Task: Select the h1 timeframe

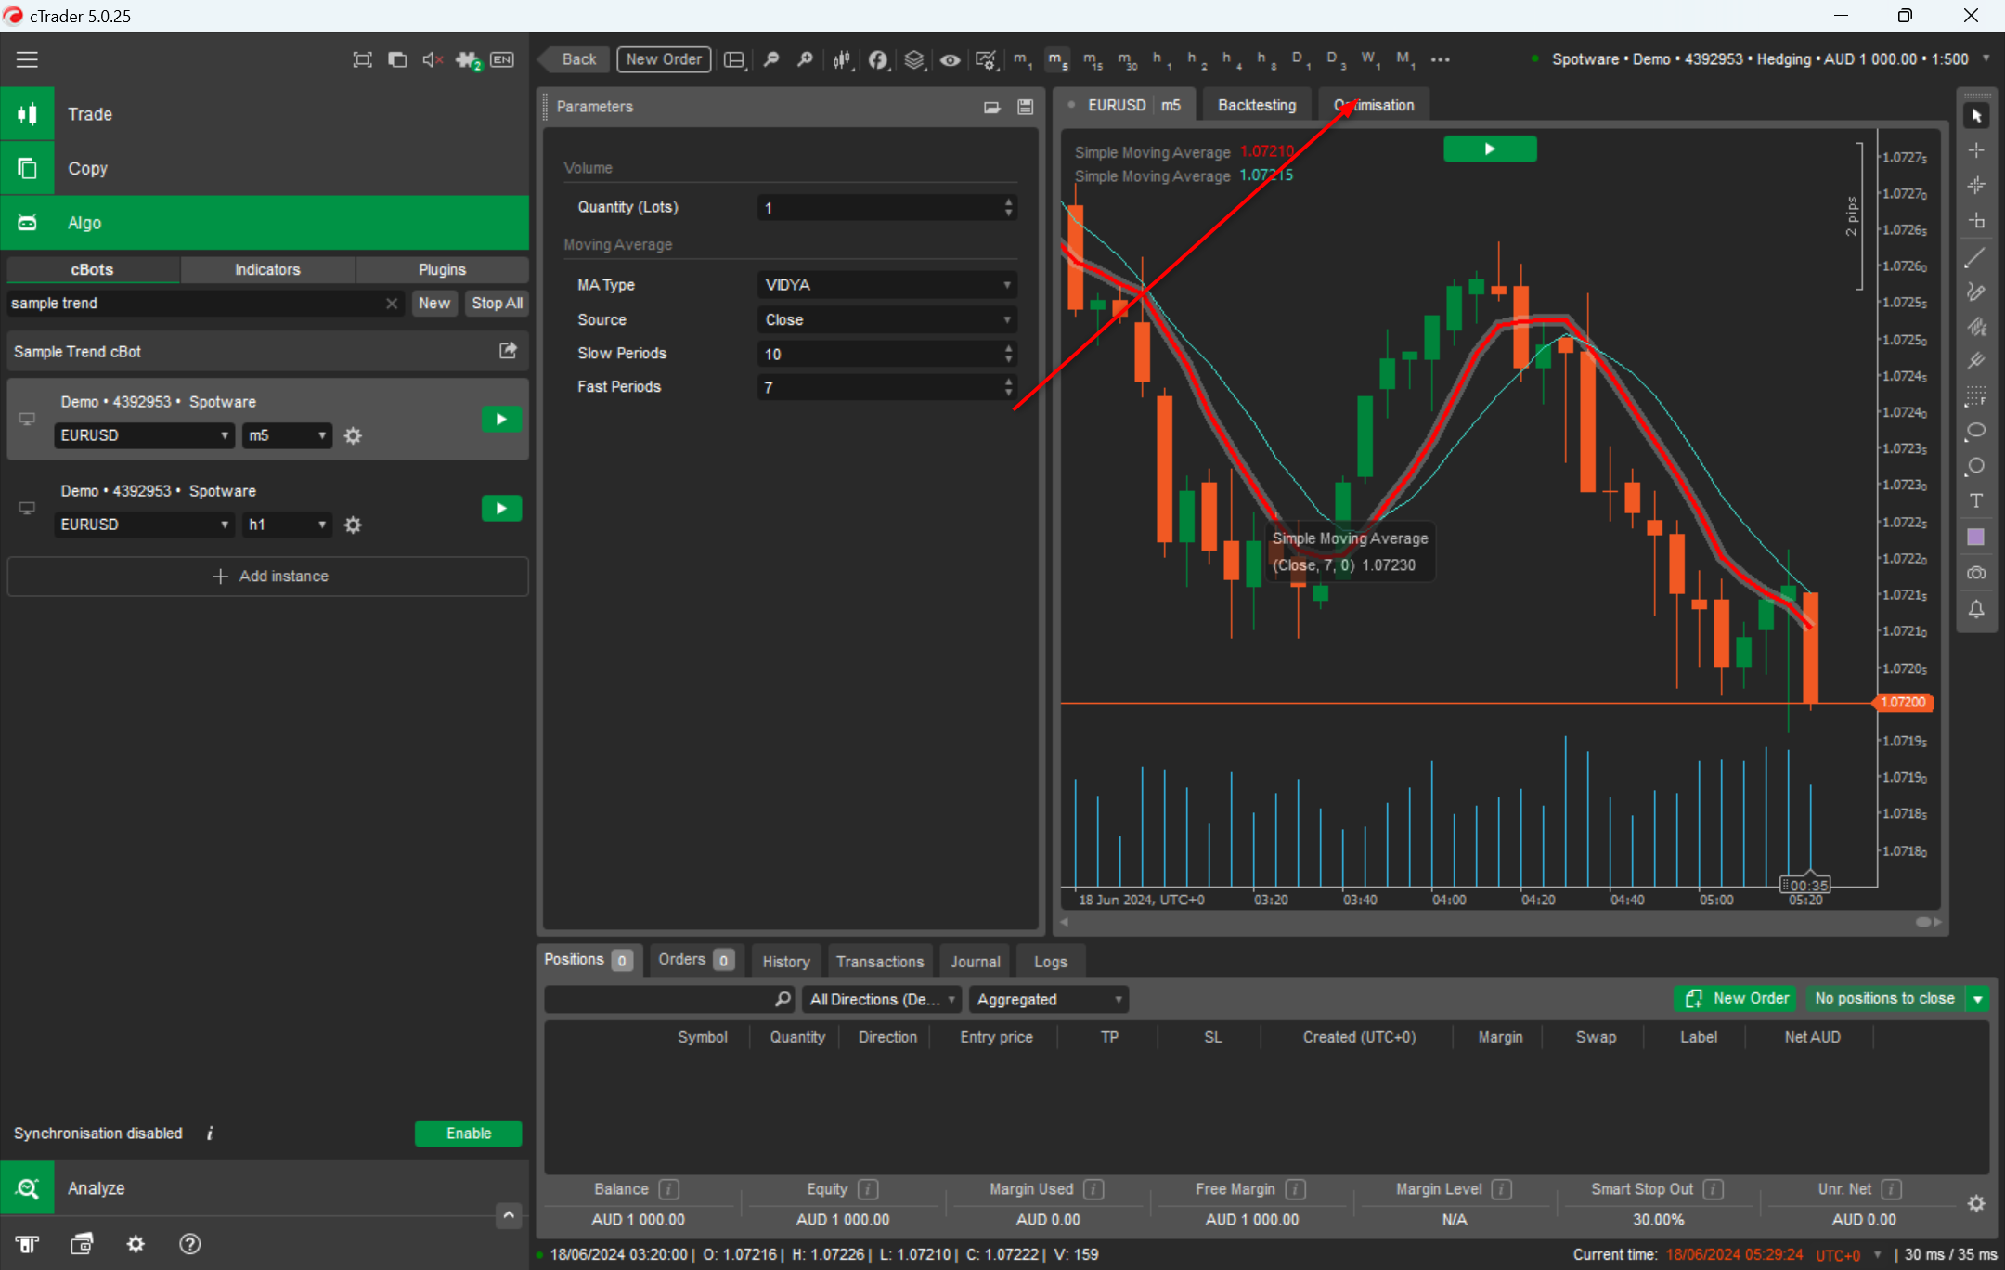Action: (1161, 59)
